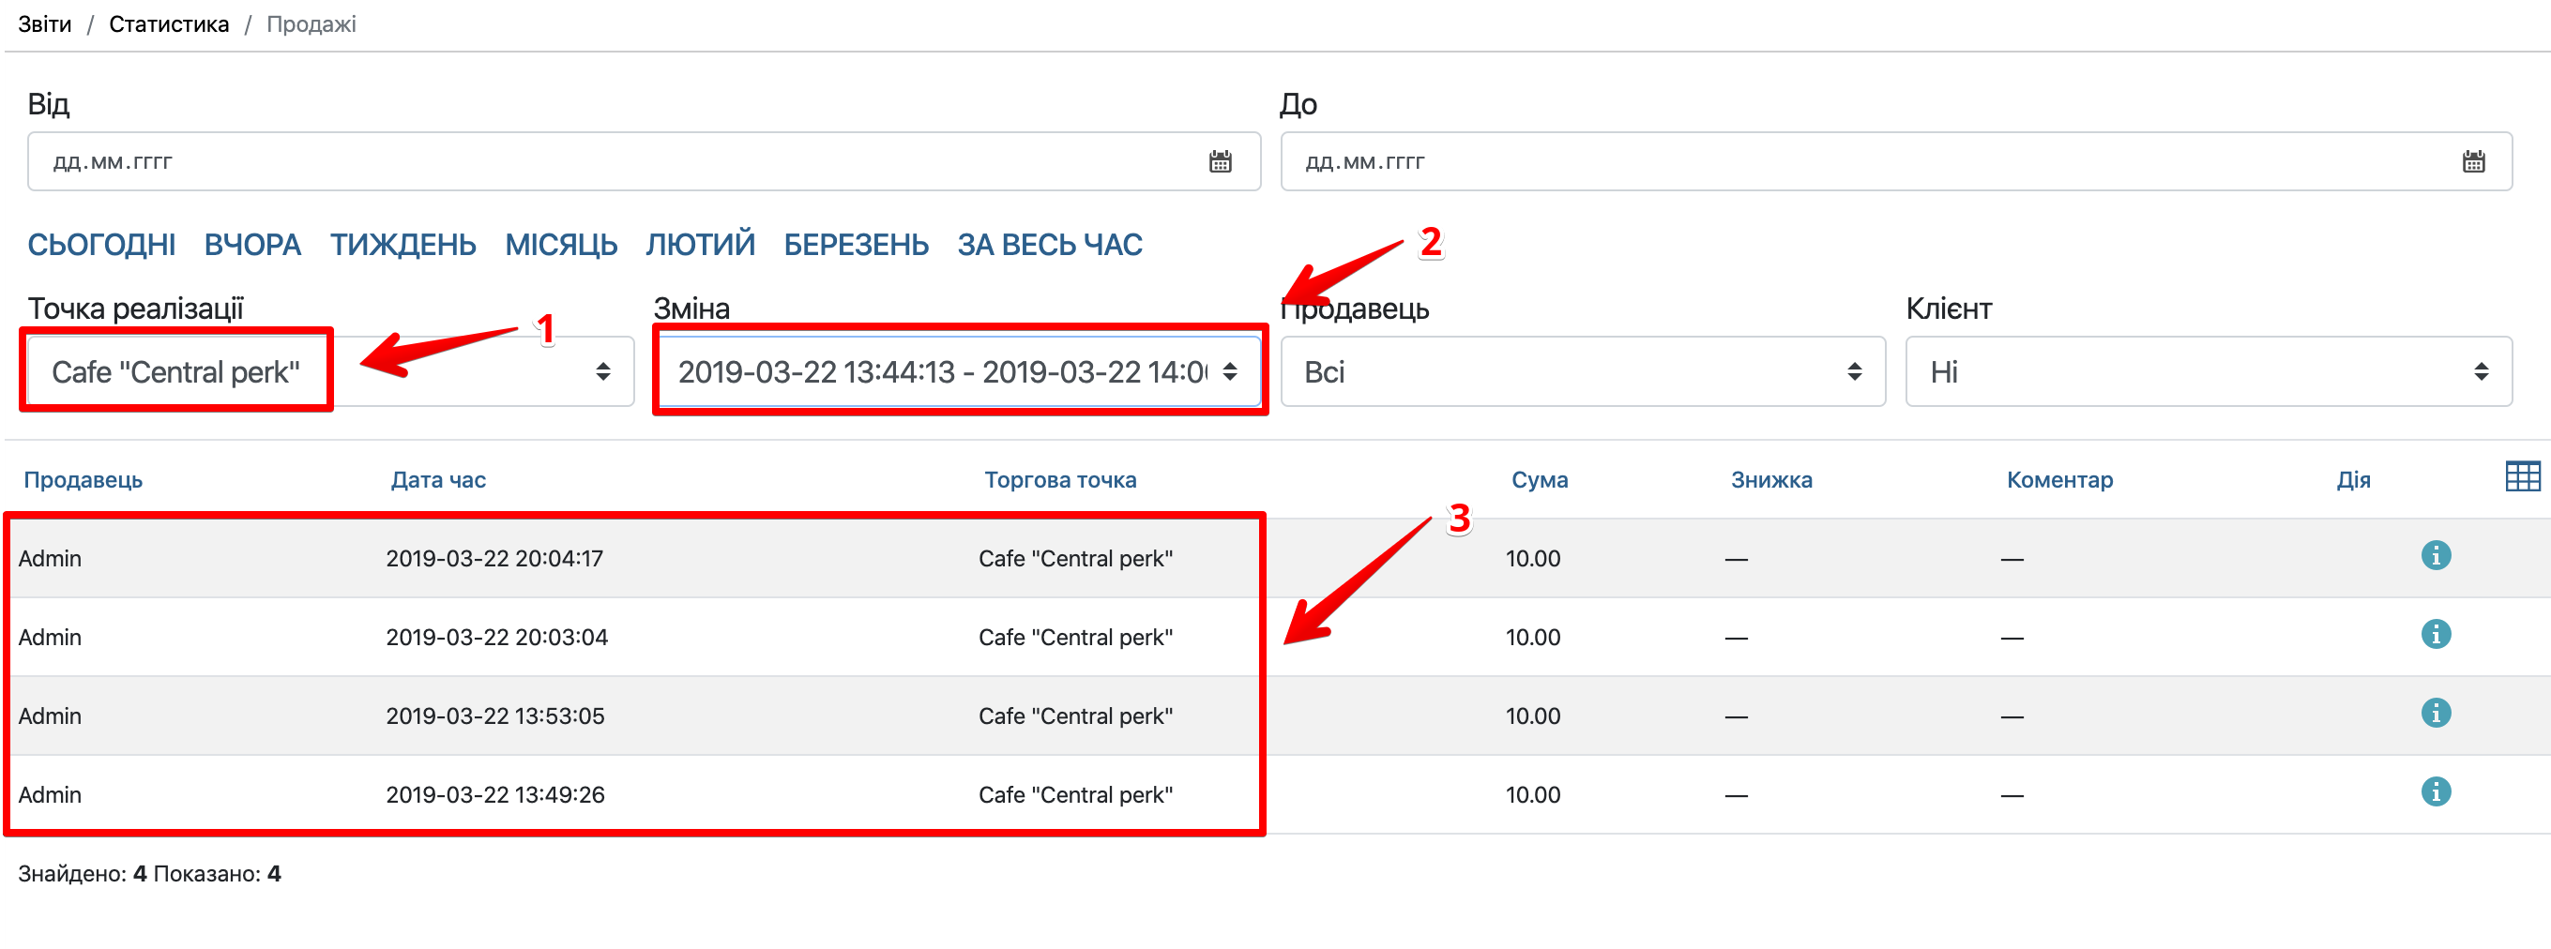Filter by ВЧОРА period
Viewport: 2551px width, 949px height.
252,245
